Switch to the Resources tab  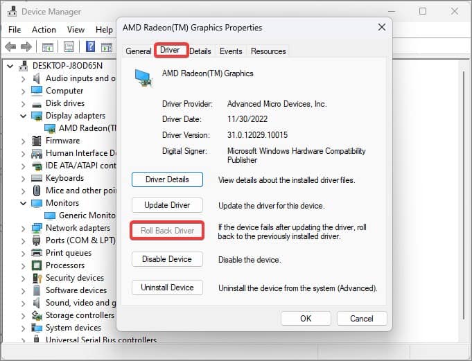click(x=268, y=51)
